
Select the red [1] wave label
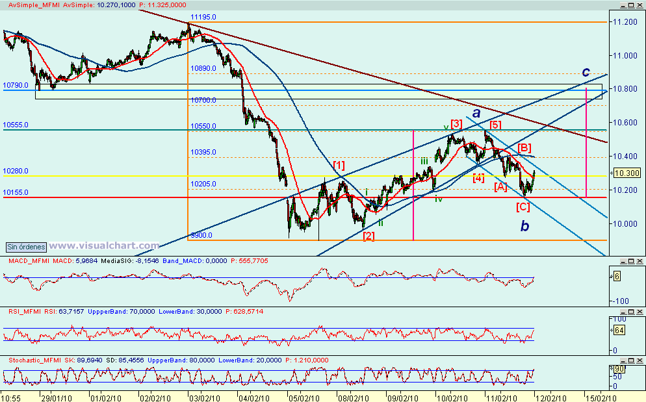point(339,166)
